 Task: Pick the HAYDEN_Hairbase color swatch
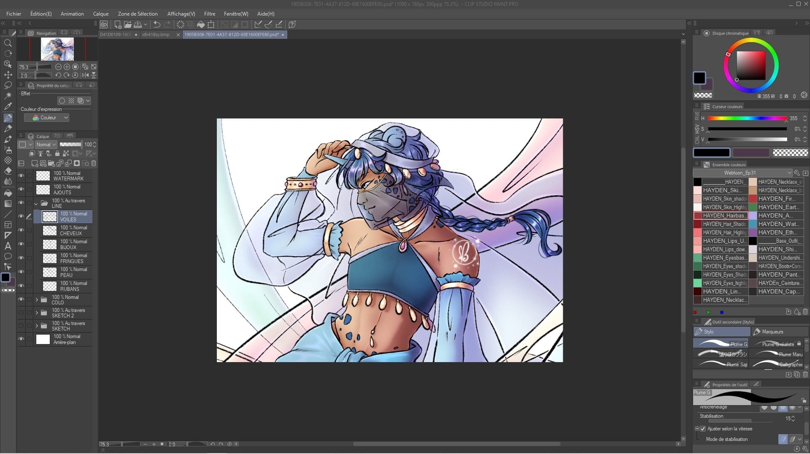[x=721, y=215]
